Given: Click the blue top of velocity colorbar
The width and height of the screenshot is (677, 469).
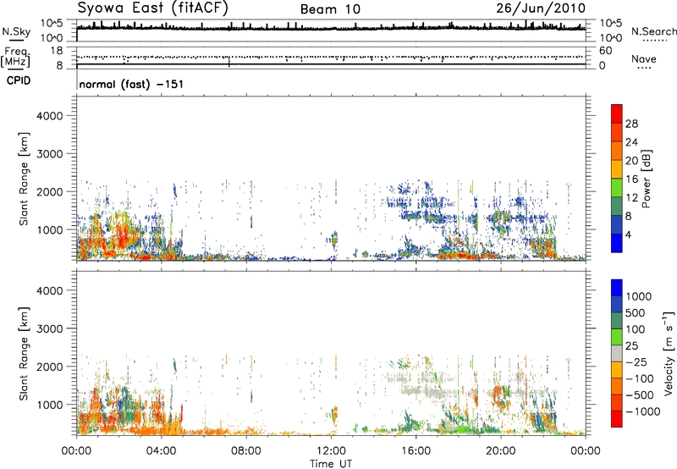Looking at the screenshot, I should [617, 288].
